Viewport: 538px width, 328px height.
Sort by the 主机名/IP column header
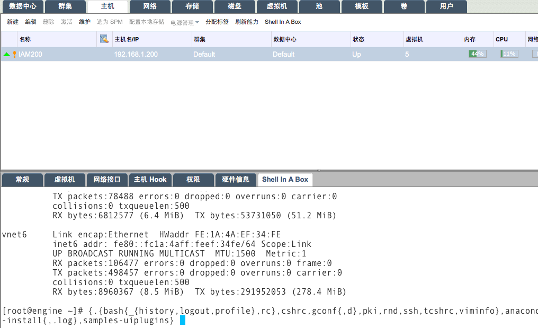151,39
